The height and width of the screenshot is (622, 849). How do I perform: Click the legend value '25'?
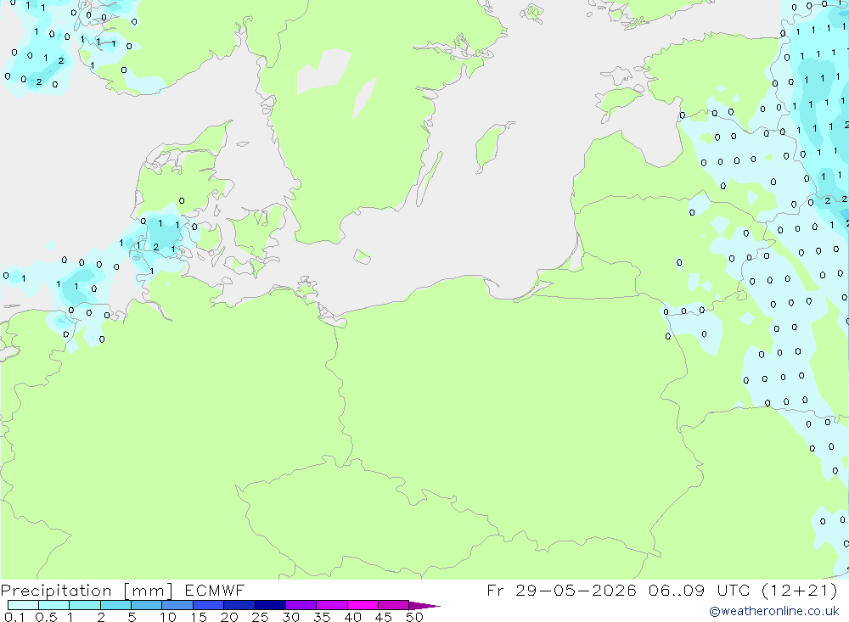point(261,617)
